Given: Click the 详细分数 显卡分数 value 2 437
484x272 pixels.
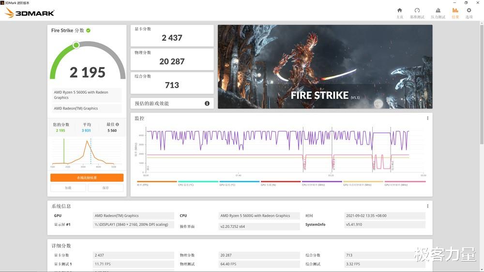Looking at the screenshot, I should 134,255.
